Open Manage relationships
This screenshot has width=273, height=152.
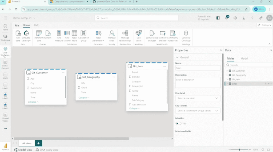[x=125, y=36]
